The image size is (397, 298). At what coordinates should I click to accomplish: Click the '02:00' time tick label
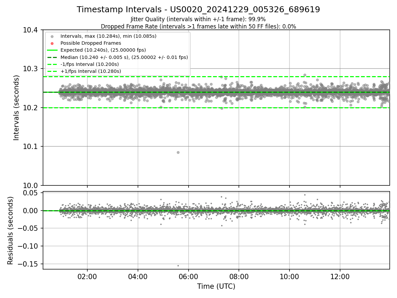pos(87,276)
